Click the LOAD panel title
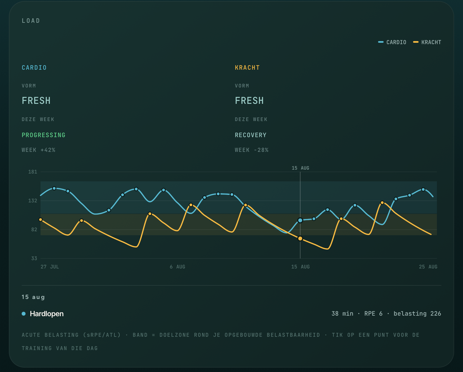Image resolution: width=463 pixels, height=372 pixels. tap(31, 21)
